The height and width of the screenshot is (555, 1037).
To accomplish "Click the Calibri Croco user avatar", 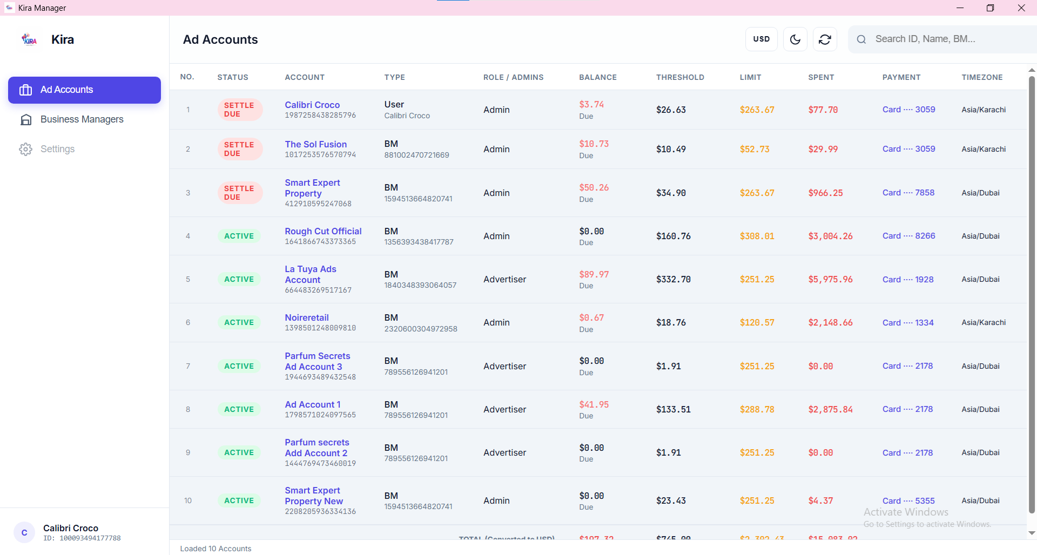I will [24, 533].
